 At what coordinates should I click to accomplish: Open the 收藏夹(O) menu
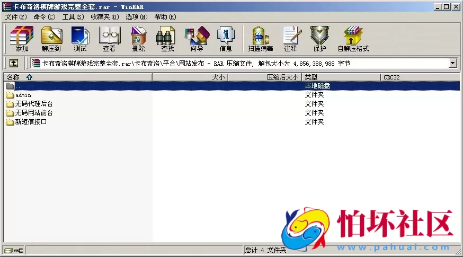tap(105, 17)
